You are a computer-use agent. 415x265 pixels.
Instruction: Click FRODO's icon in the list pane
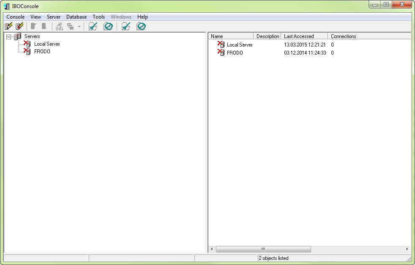(x=221, y=52)
